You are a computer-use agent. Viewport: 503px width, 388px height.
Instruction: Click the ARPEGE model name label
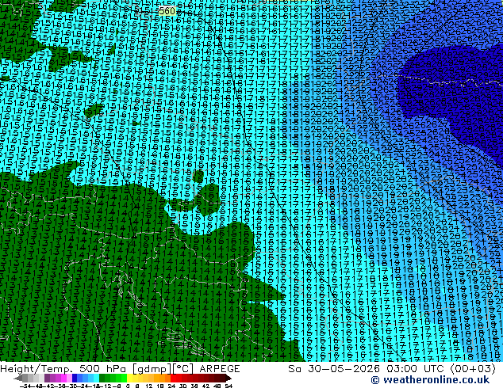click(x=220, y=369)
